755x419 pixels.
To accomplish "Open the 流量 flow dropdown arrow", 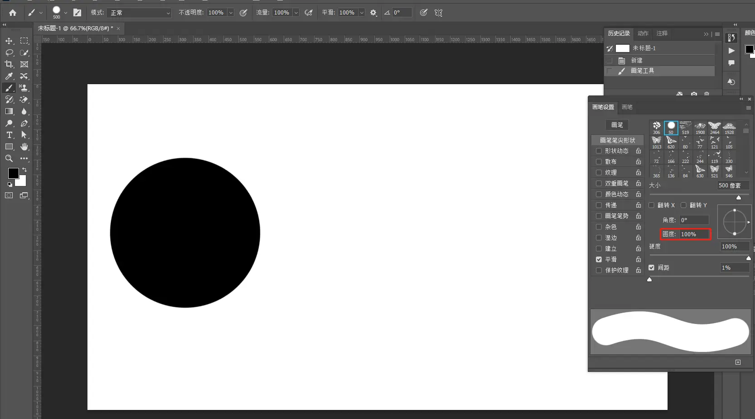I will pyautogui.click(x=296, y=13).
